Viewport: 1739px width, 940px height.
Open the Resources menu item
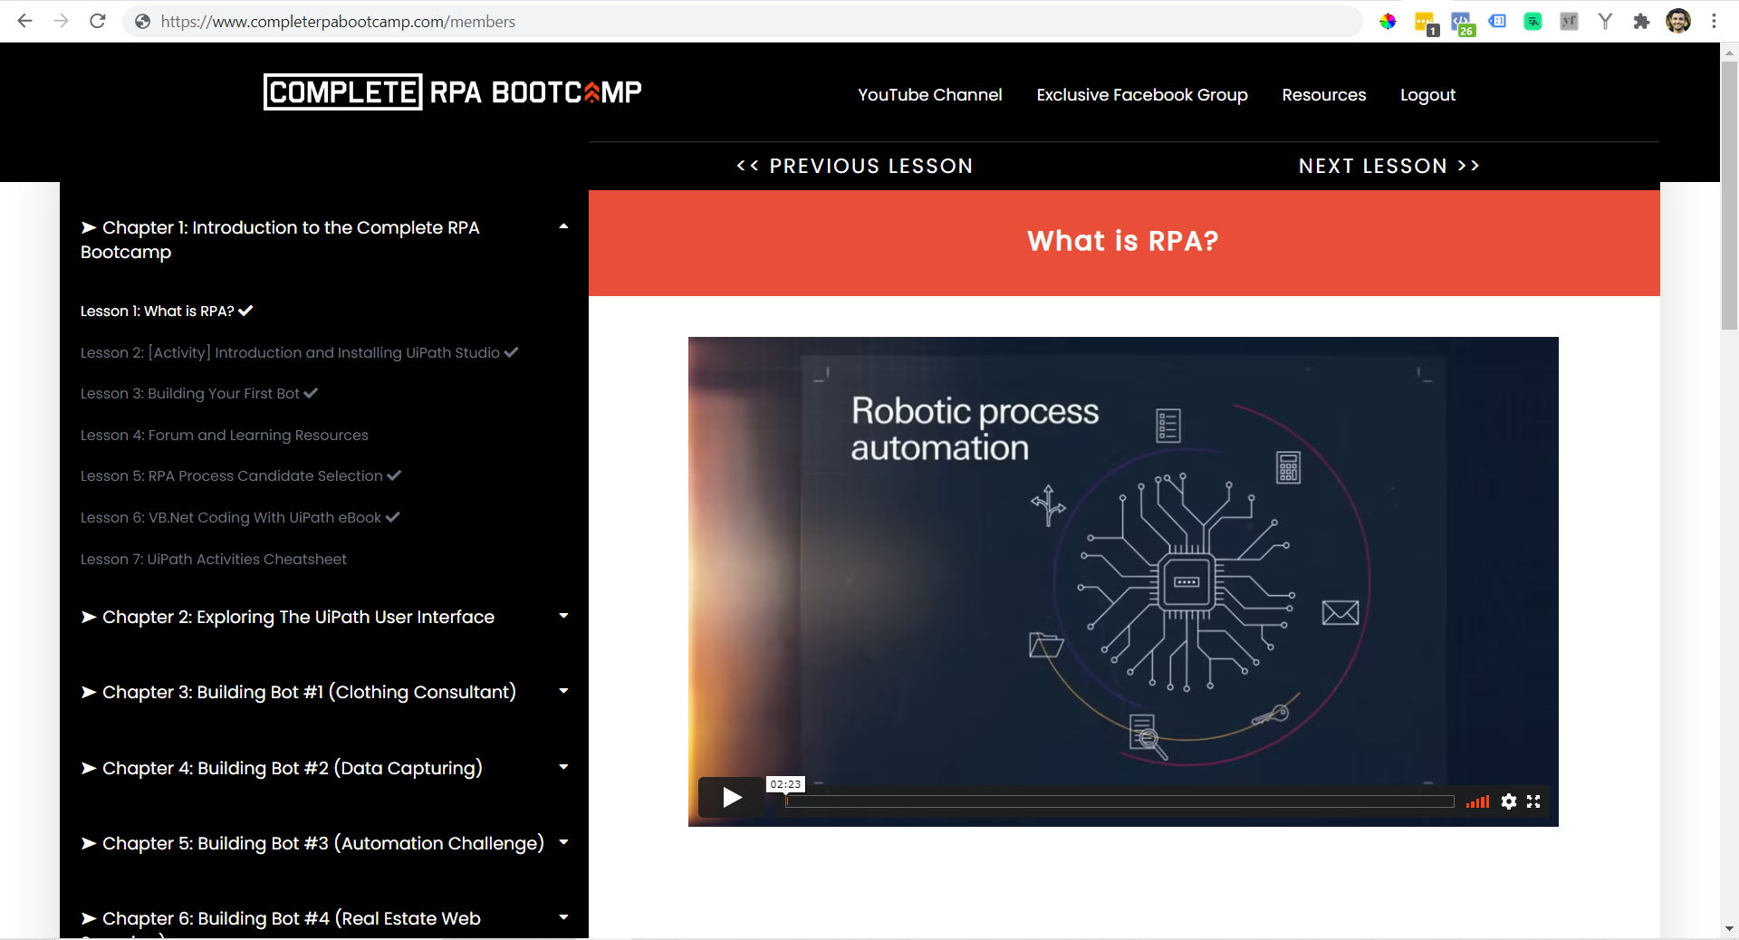[1323, 94]
